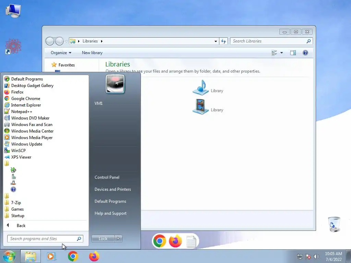Click the change your view icon
The height and width of the screenshot is (263, 351).
point(274,53)
